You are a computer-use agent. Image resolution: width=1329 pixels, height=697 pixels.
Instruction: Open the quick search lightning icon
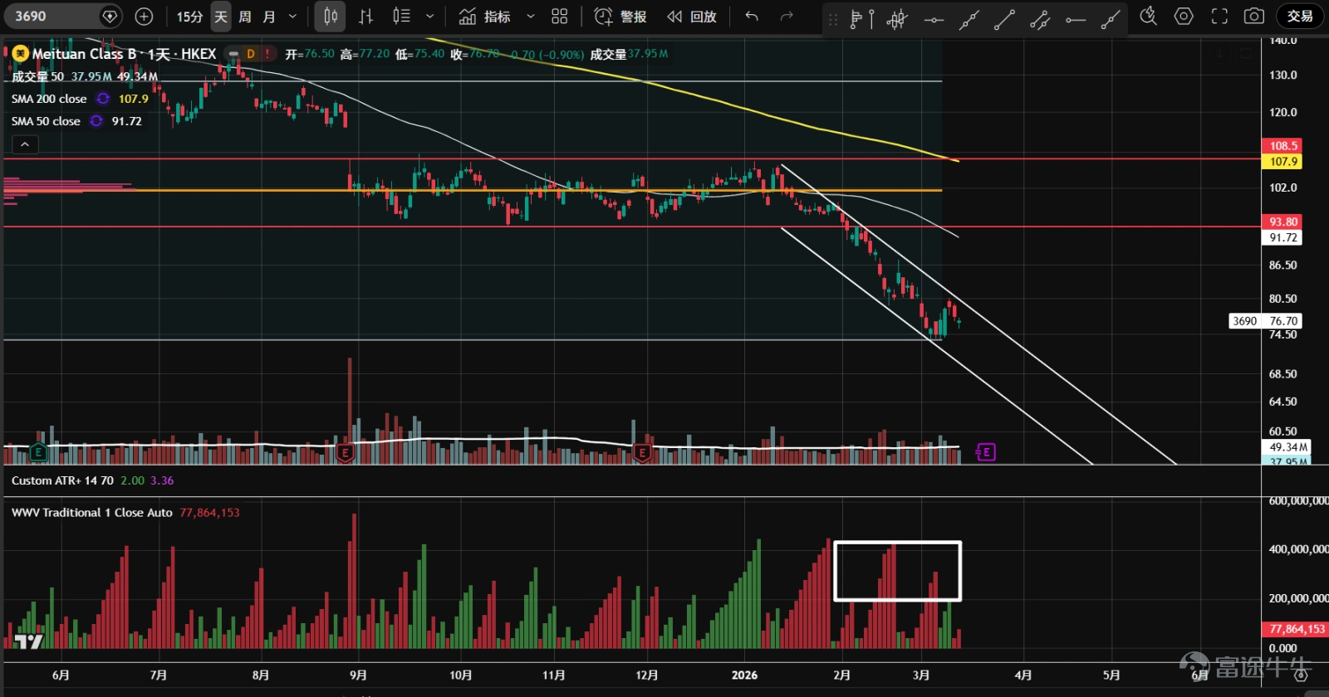tap(1149, 16)
